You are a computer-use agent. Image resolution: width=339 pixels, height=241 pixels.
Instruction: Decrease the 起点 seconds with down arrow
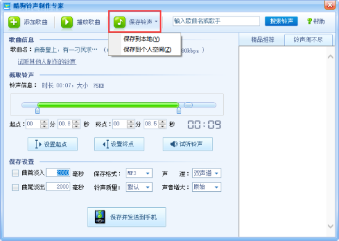pos(76,126)
